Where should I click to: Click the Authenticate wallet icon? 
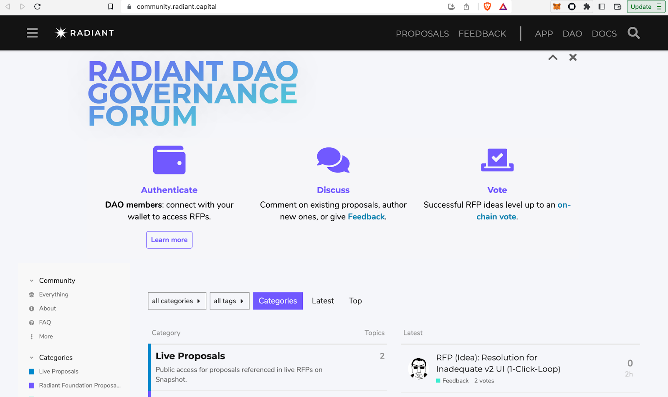[x=169, y=160]
